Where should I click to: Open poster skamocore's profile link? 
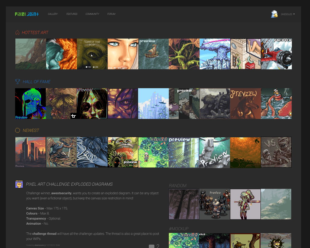(x=39, y=245)
